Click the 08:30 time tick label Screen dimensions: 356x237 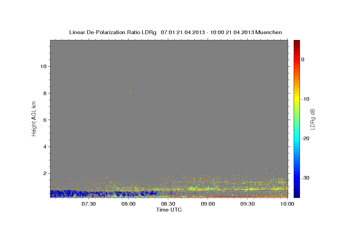pos(168,204)
